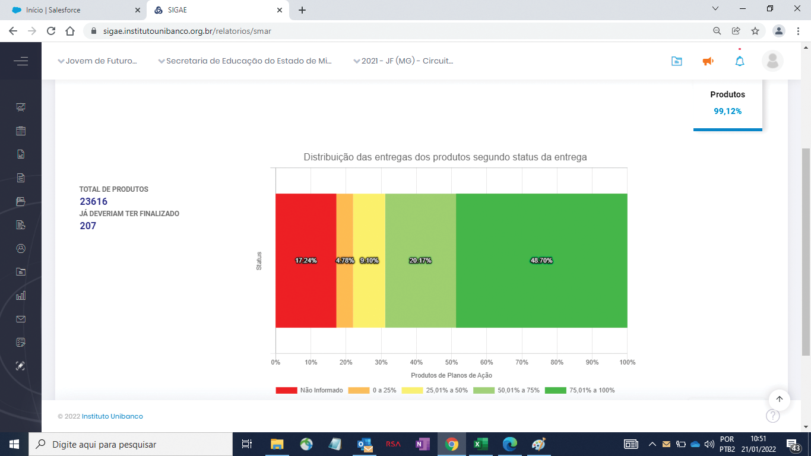This screenshot has height=456, width=811.
Task: Toggle the 75,01% a 100% legend series
Action: pyautogui.click(x=580, y=390)
